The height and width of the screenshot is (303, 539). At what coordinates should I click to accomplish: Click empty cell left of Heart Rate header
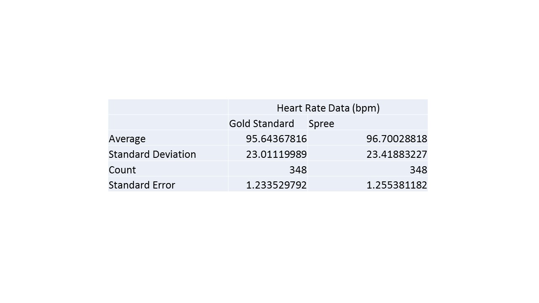[x=168, y=107]
